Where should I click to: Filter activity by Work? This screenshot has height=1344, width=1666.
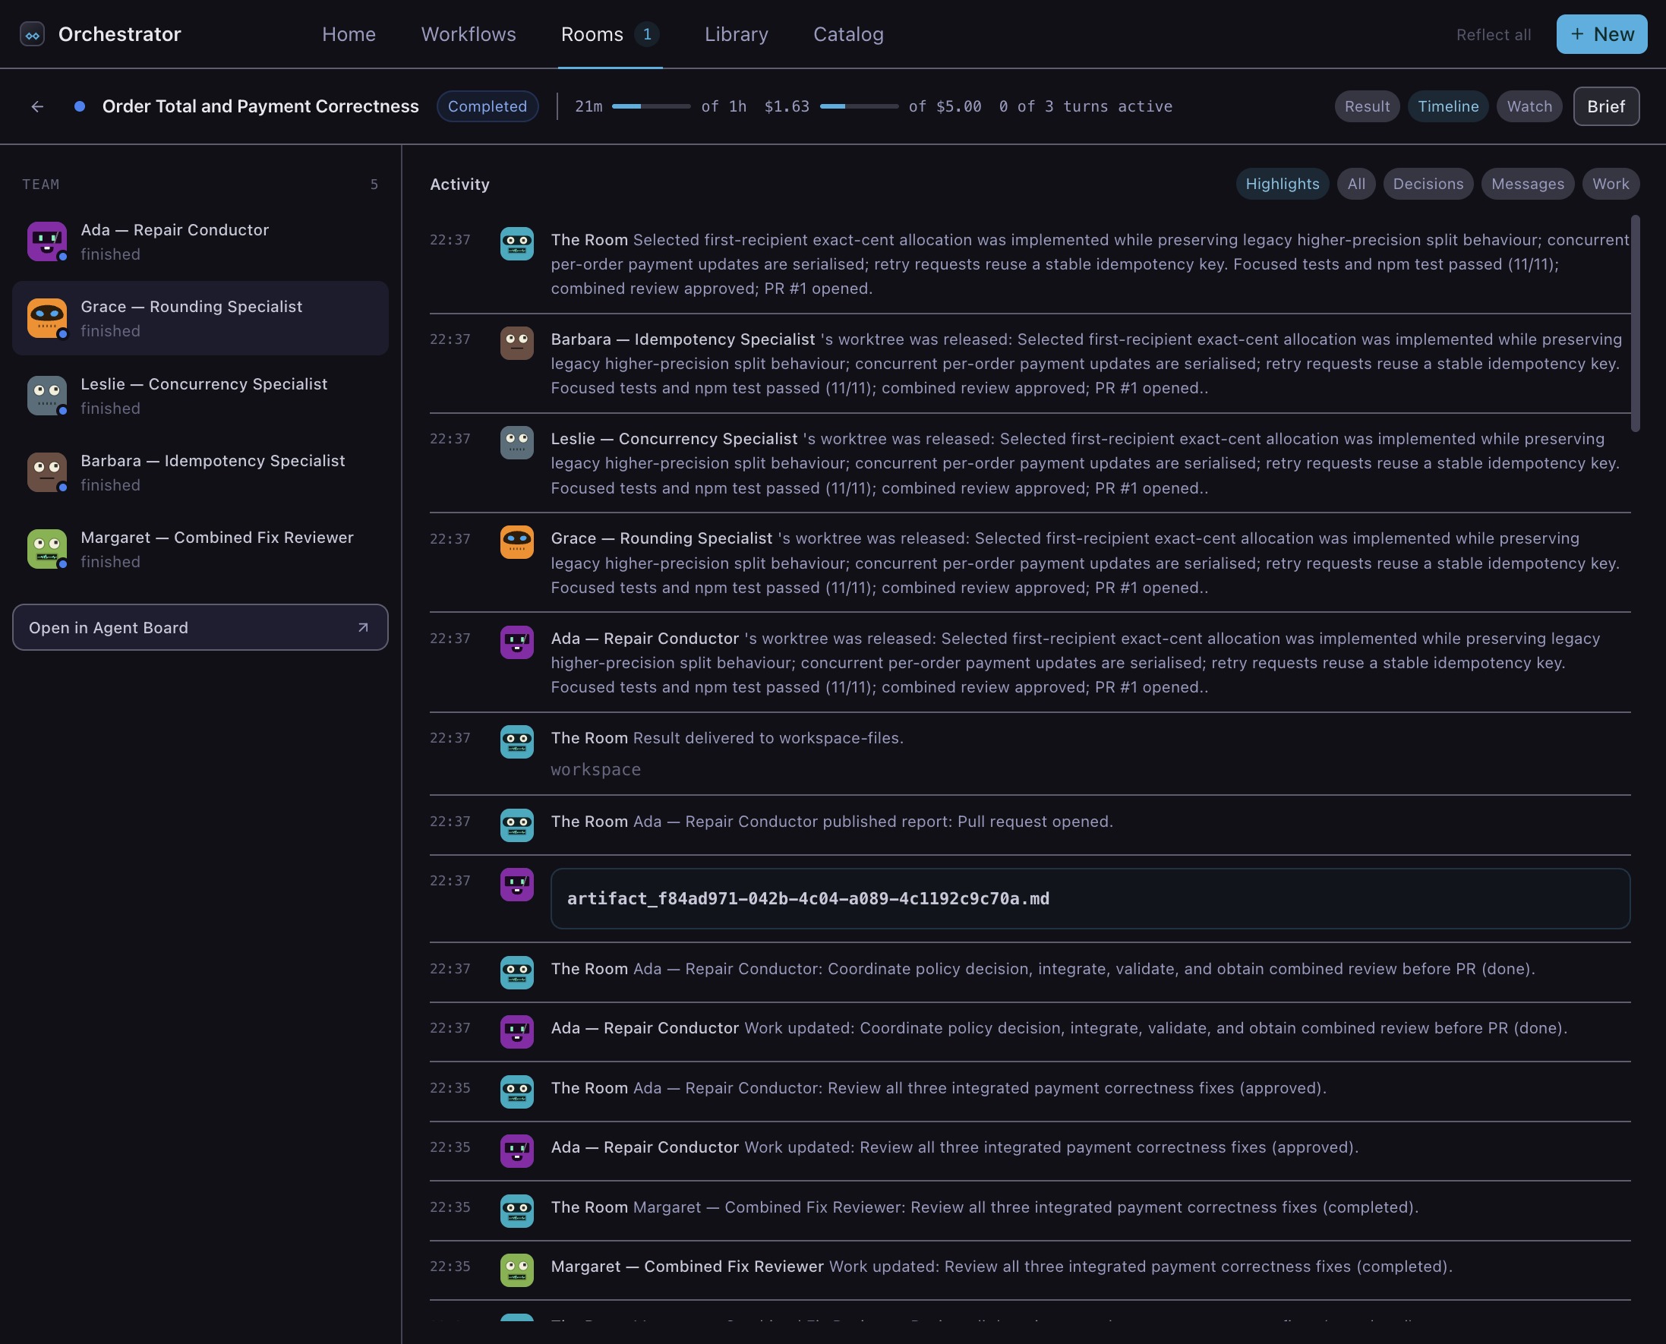coord(1611,184)
